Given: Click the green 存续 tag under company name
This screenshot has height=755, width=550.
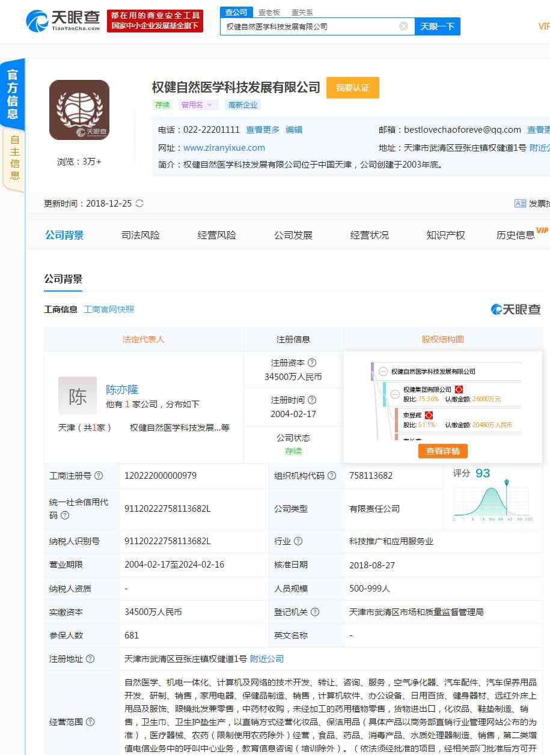Looking at the screenshot, I should (x=162, y=105).
